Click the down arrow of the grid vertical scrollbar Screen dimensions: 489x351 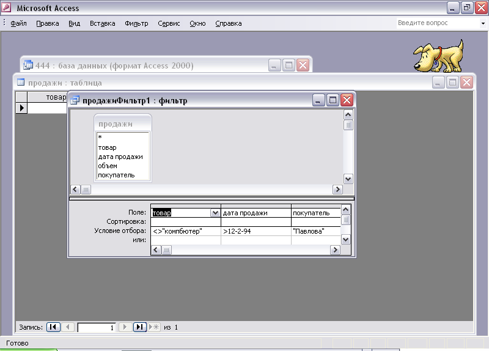[x=345, y=240]
